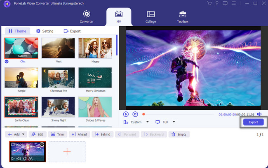This screenshot has width=268, height=168.
Task: Click the Ahead button
Action: [x=79, y=134]
